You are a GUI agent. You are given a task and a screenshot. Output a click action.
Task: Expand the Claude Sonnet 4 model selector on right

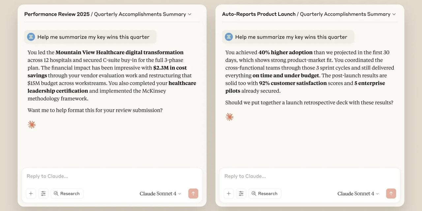(358, 194)
